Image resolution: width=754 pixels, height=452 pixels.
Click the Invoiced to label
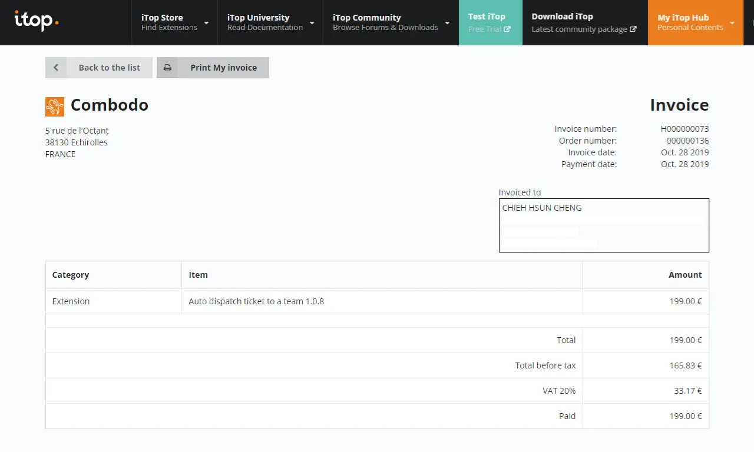click(520, 192)
